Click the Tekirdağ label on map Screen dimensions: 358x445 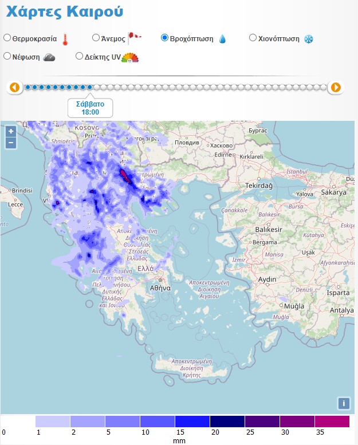259,186
